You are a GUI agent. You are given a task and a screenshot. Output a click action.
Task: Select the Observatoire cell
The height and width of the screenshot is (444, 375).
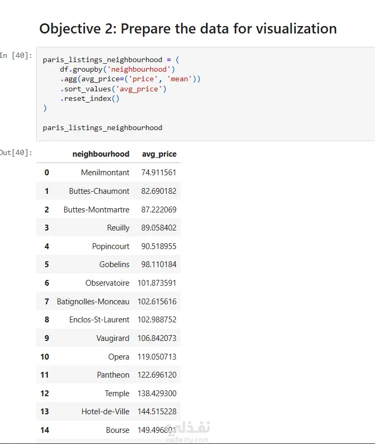coord(107,283)
